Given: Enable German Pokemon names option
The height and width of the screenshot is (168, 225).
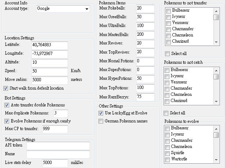Looking at the screenshot, I should coord(101,121).
